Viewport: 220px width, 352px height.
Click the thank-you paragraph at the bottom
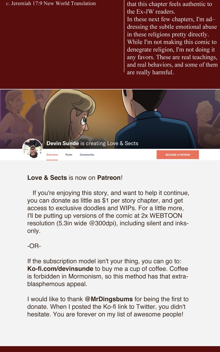pyautogui.click(x=108, y=306)
